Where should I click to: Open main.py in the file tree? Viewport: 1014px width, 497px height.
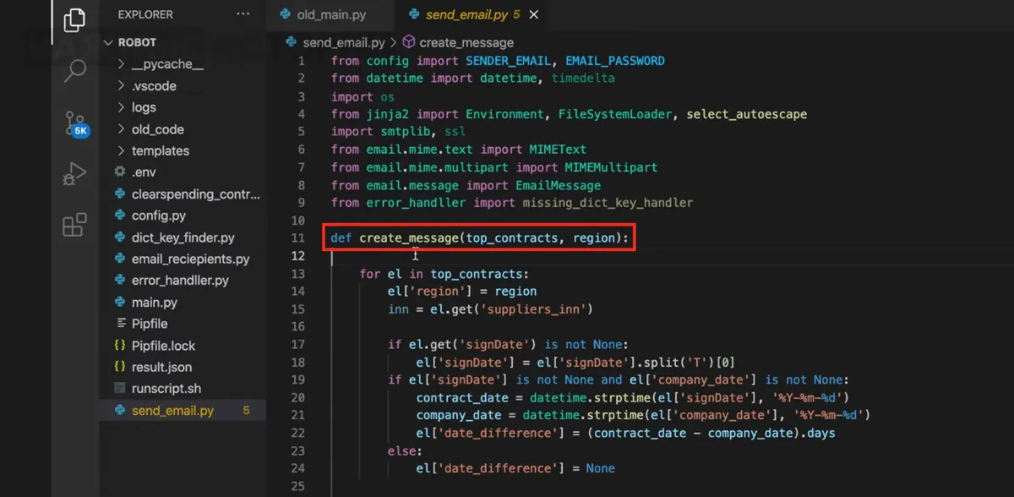(x=155, y=302)
